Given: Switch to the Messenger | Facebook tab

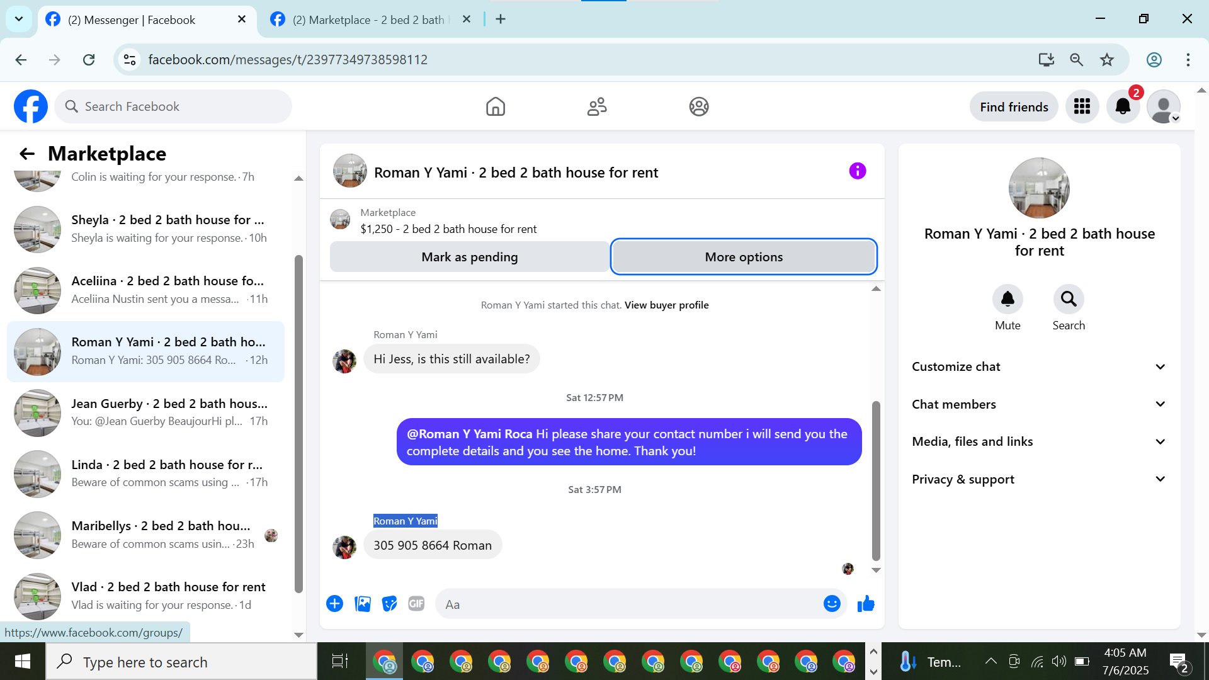Looking at the screenshot, I should click(147, 20).
